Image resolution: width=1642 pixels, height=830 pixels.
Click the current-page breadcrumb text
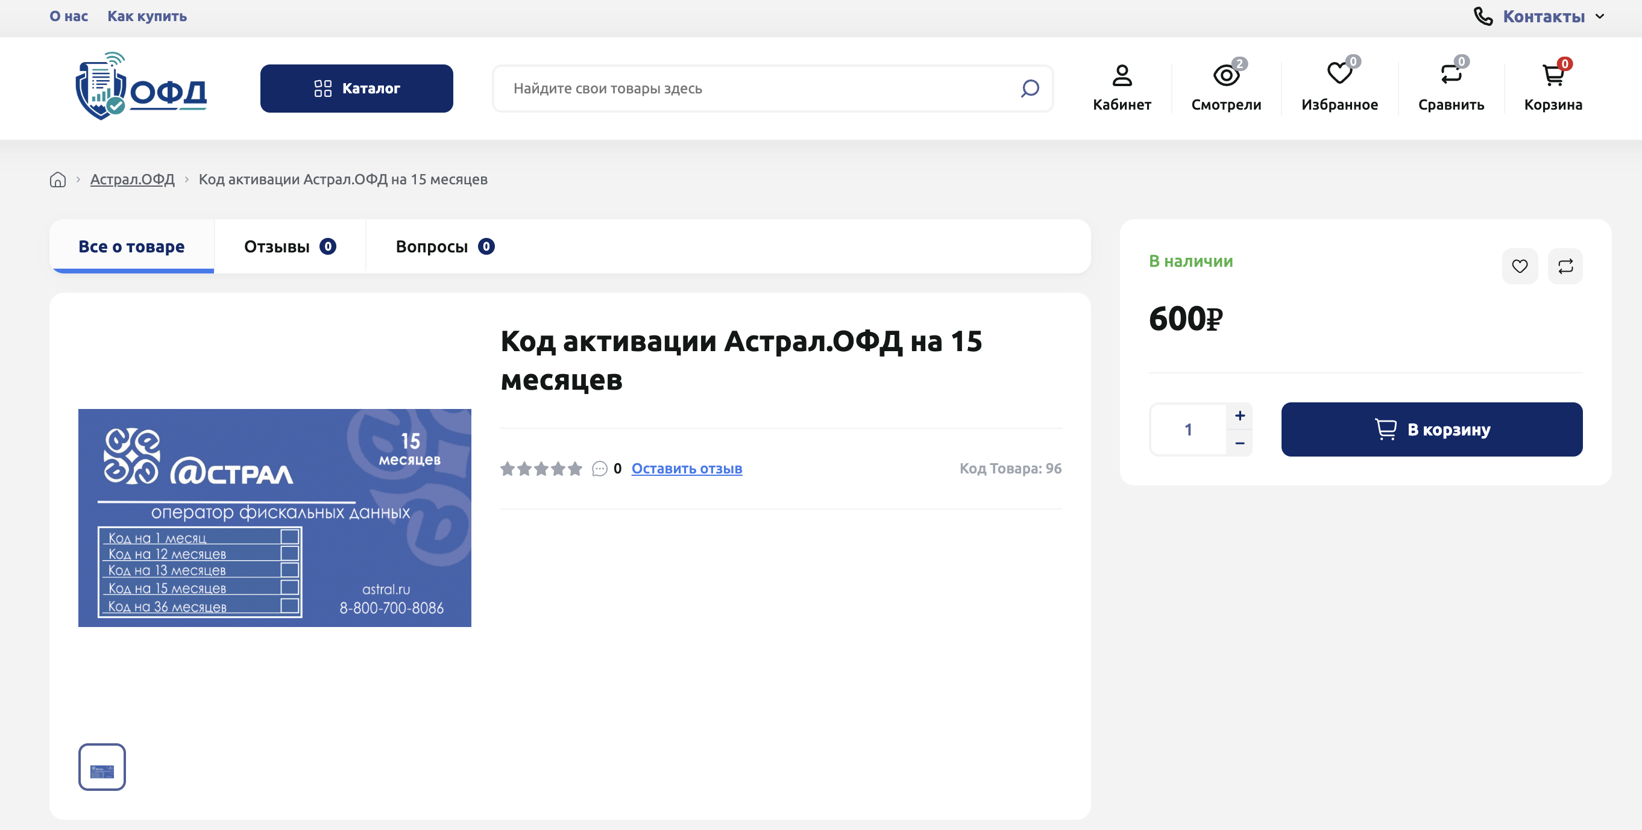[x=343, y=179]
